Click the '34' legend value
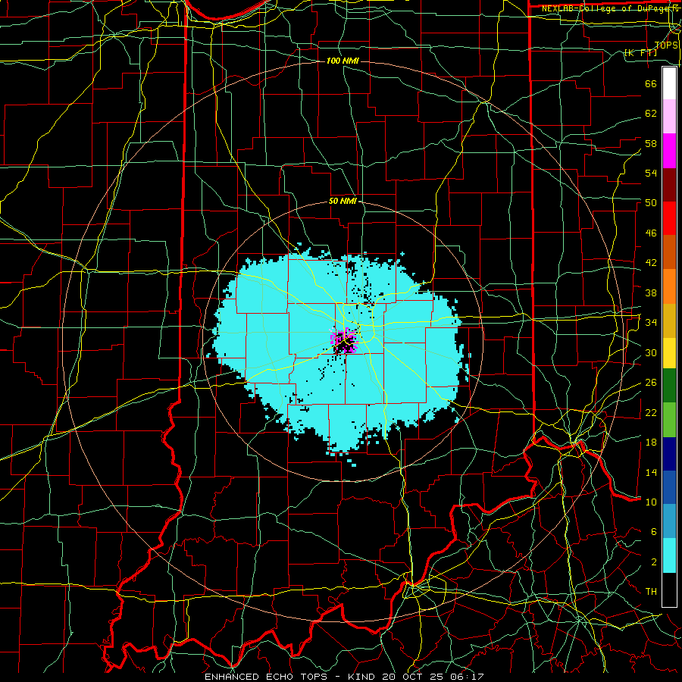The image size is (682, 682). click(x=651, y=323)
